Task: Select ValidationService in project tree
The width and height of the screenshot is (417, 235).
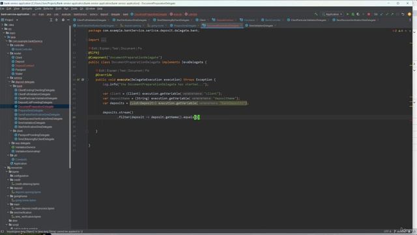Action: click(x=25, y=147)
